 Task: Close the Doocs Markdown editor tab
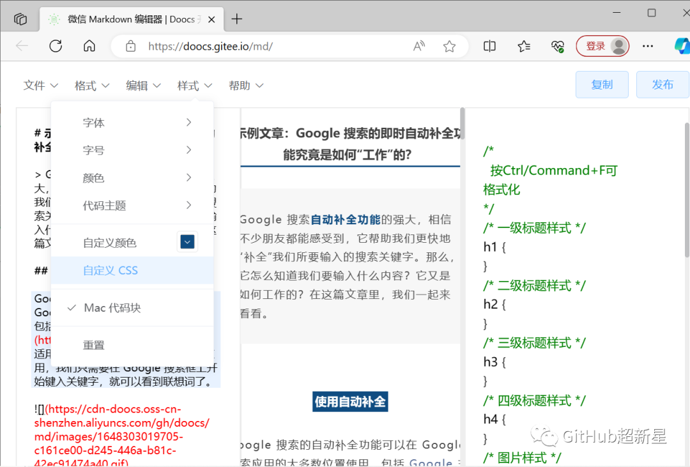pos(211,19)
